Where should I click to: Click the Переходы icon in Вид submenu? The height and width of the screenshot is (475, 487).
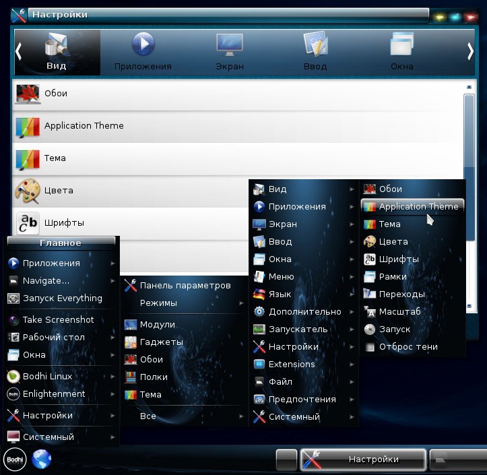tap(370, 294)
